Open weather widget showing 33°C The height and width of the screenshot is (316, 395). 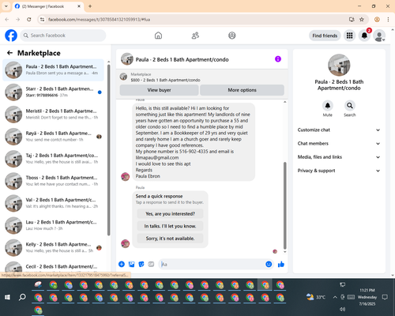click(x=316, y=297)
